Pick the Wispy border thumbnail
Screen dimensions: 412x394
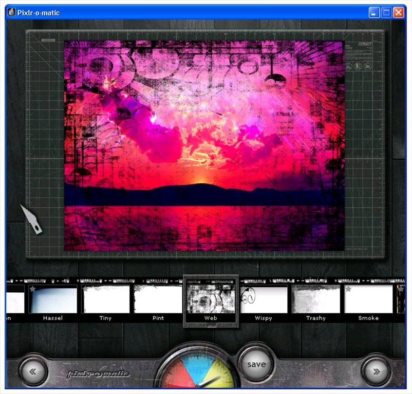[x=264, y=299]
